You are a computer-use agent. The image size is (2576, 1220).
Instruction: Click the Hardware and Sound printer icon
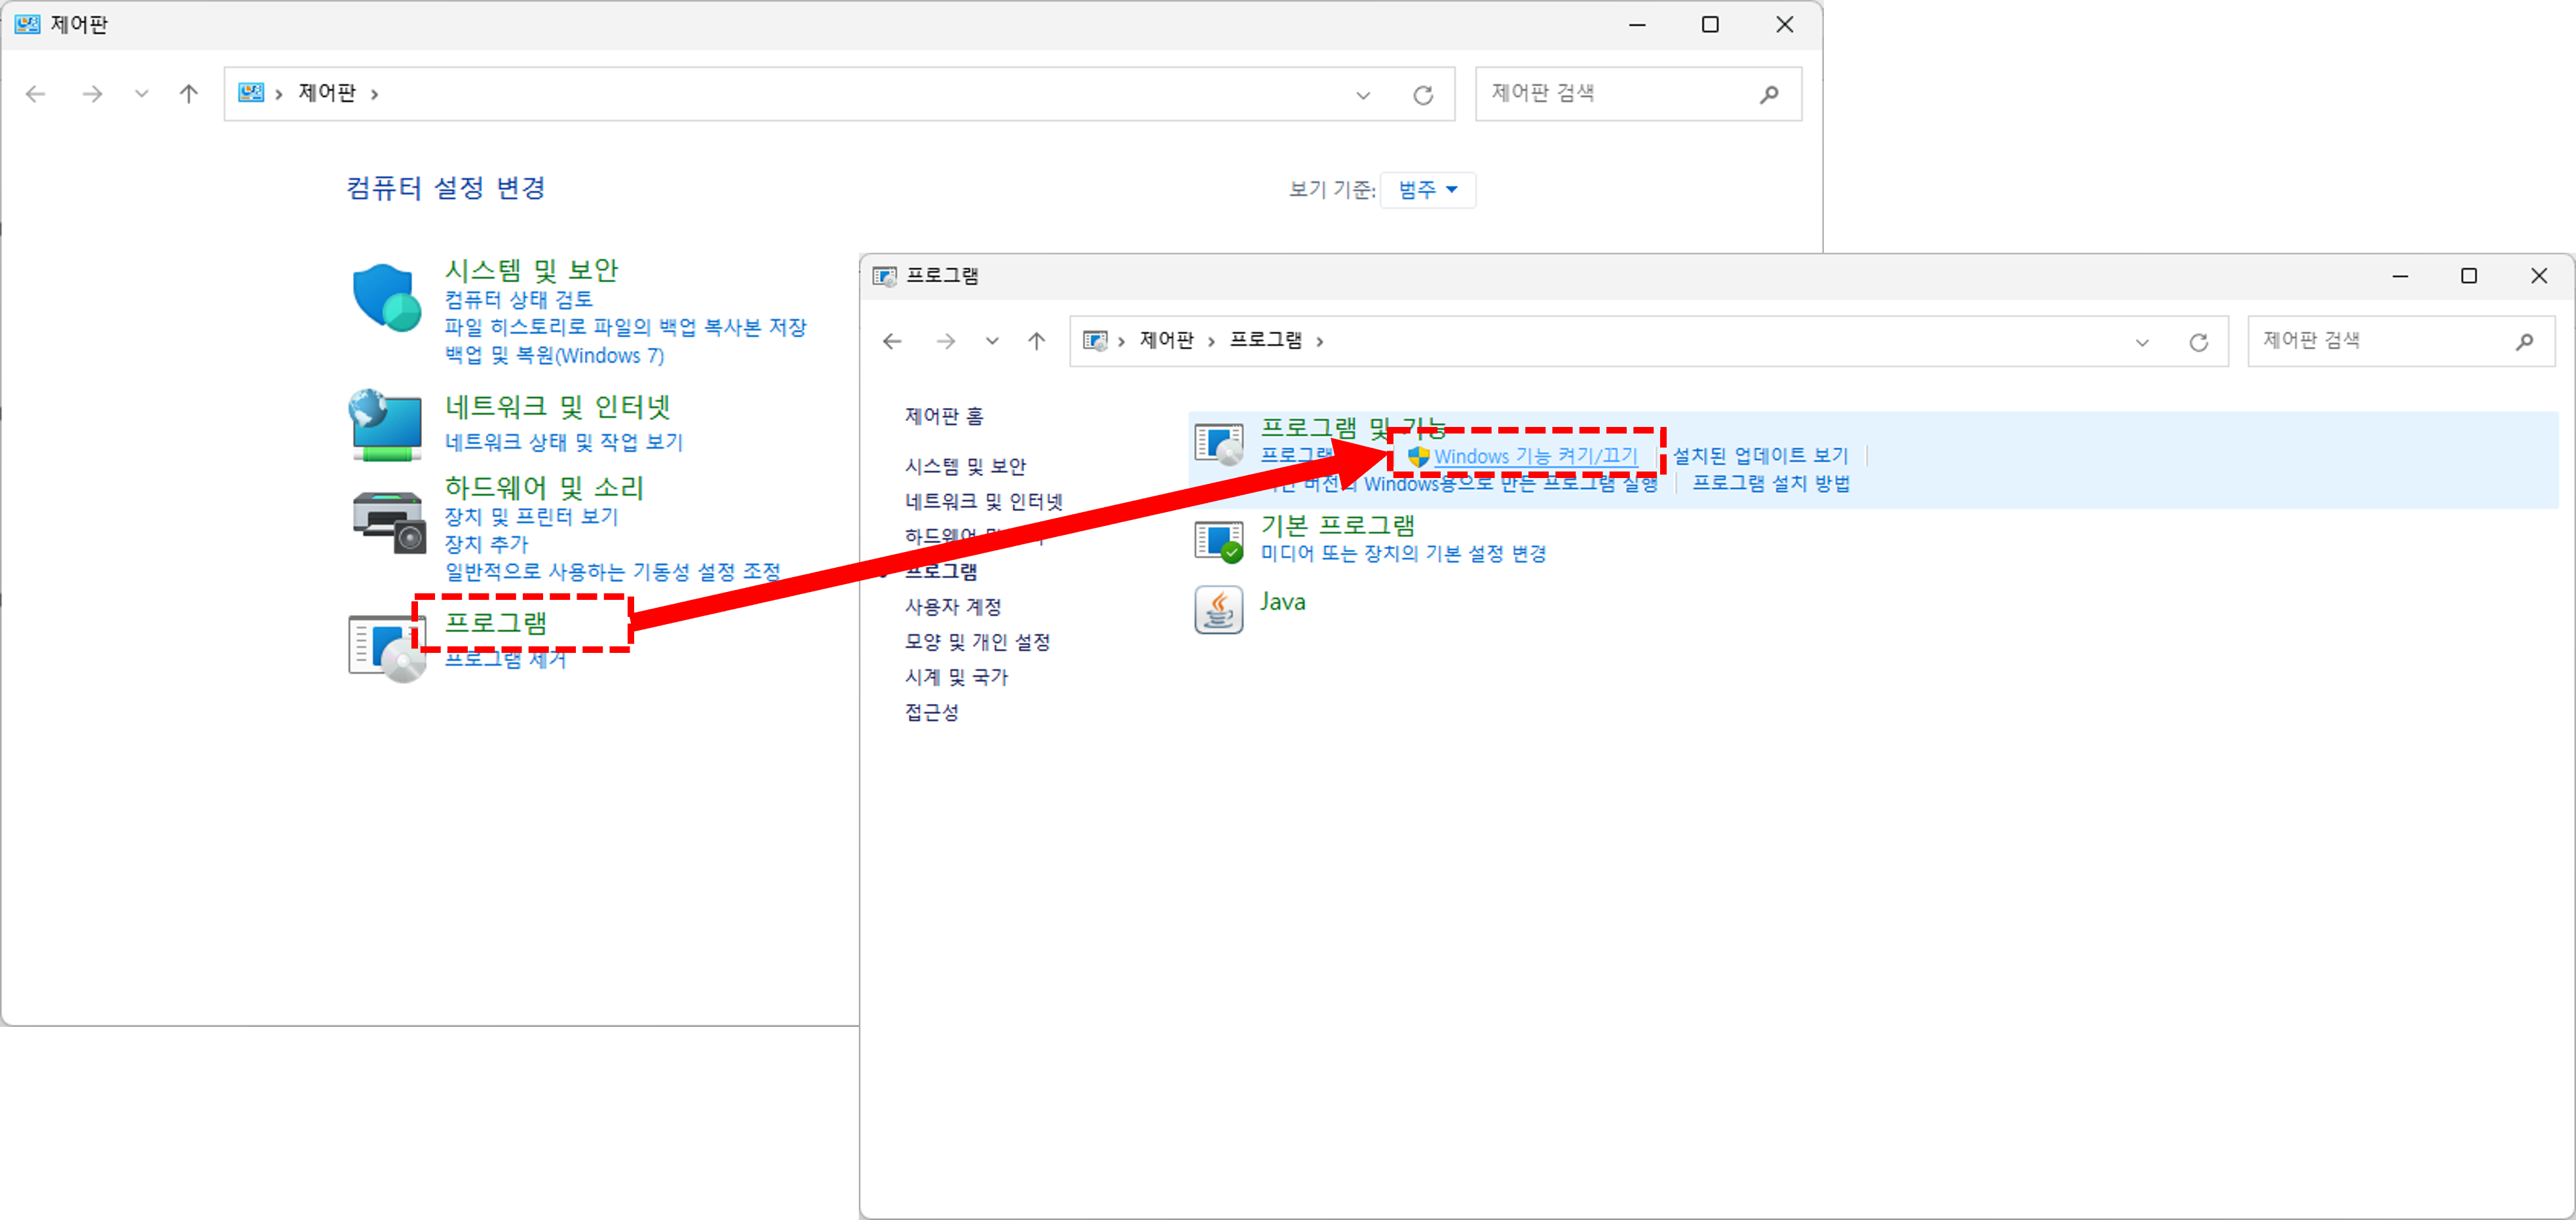pos(388,521)
